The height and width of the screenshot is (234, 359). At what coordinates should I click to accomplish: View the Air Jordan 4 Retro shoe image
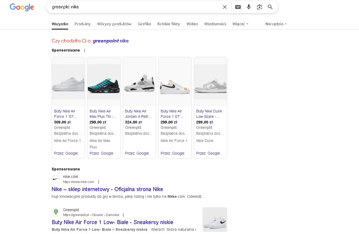point(139,82)
